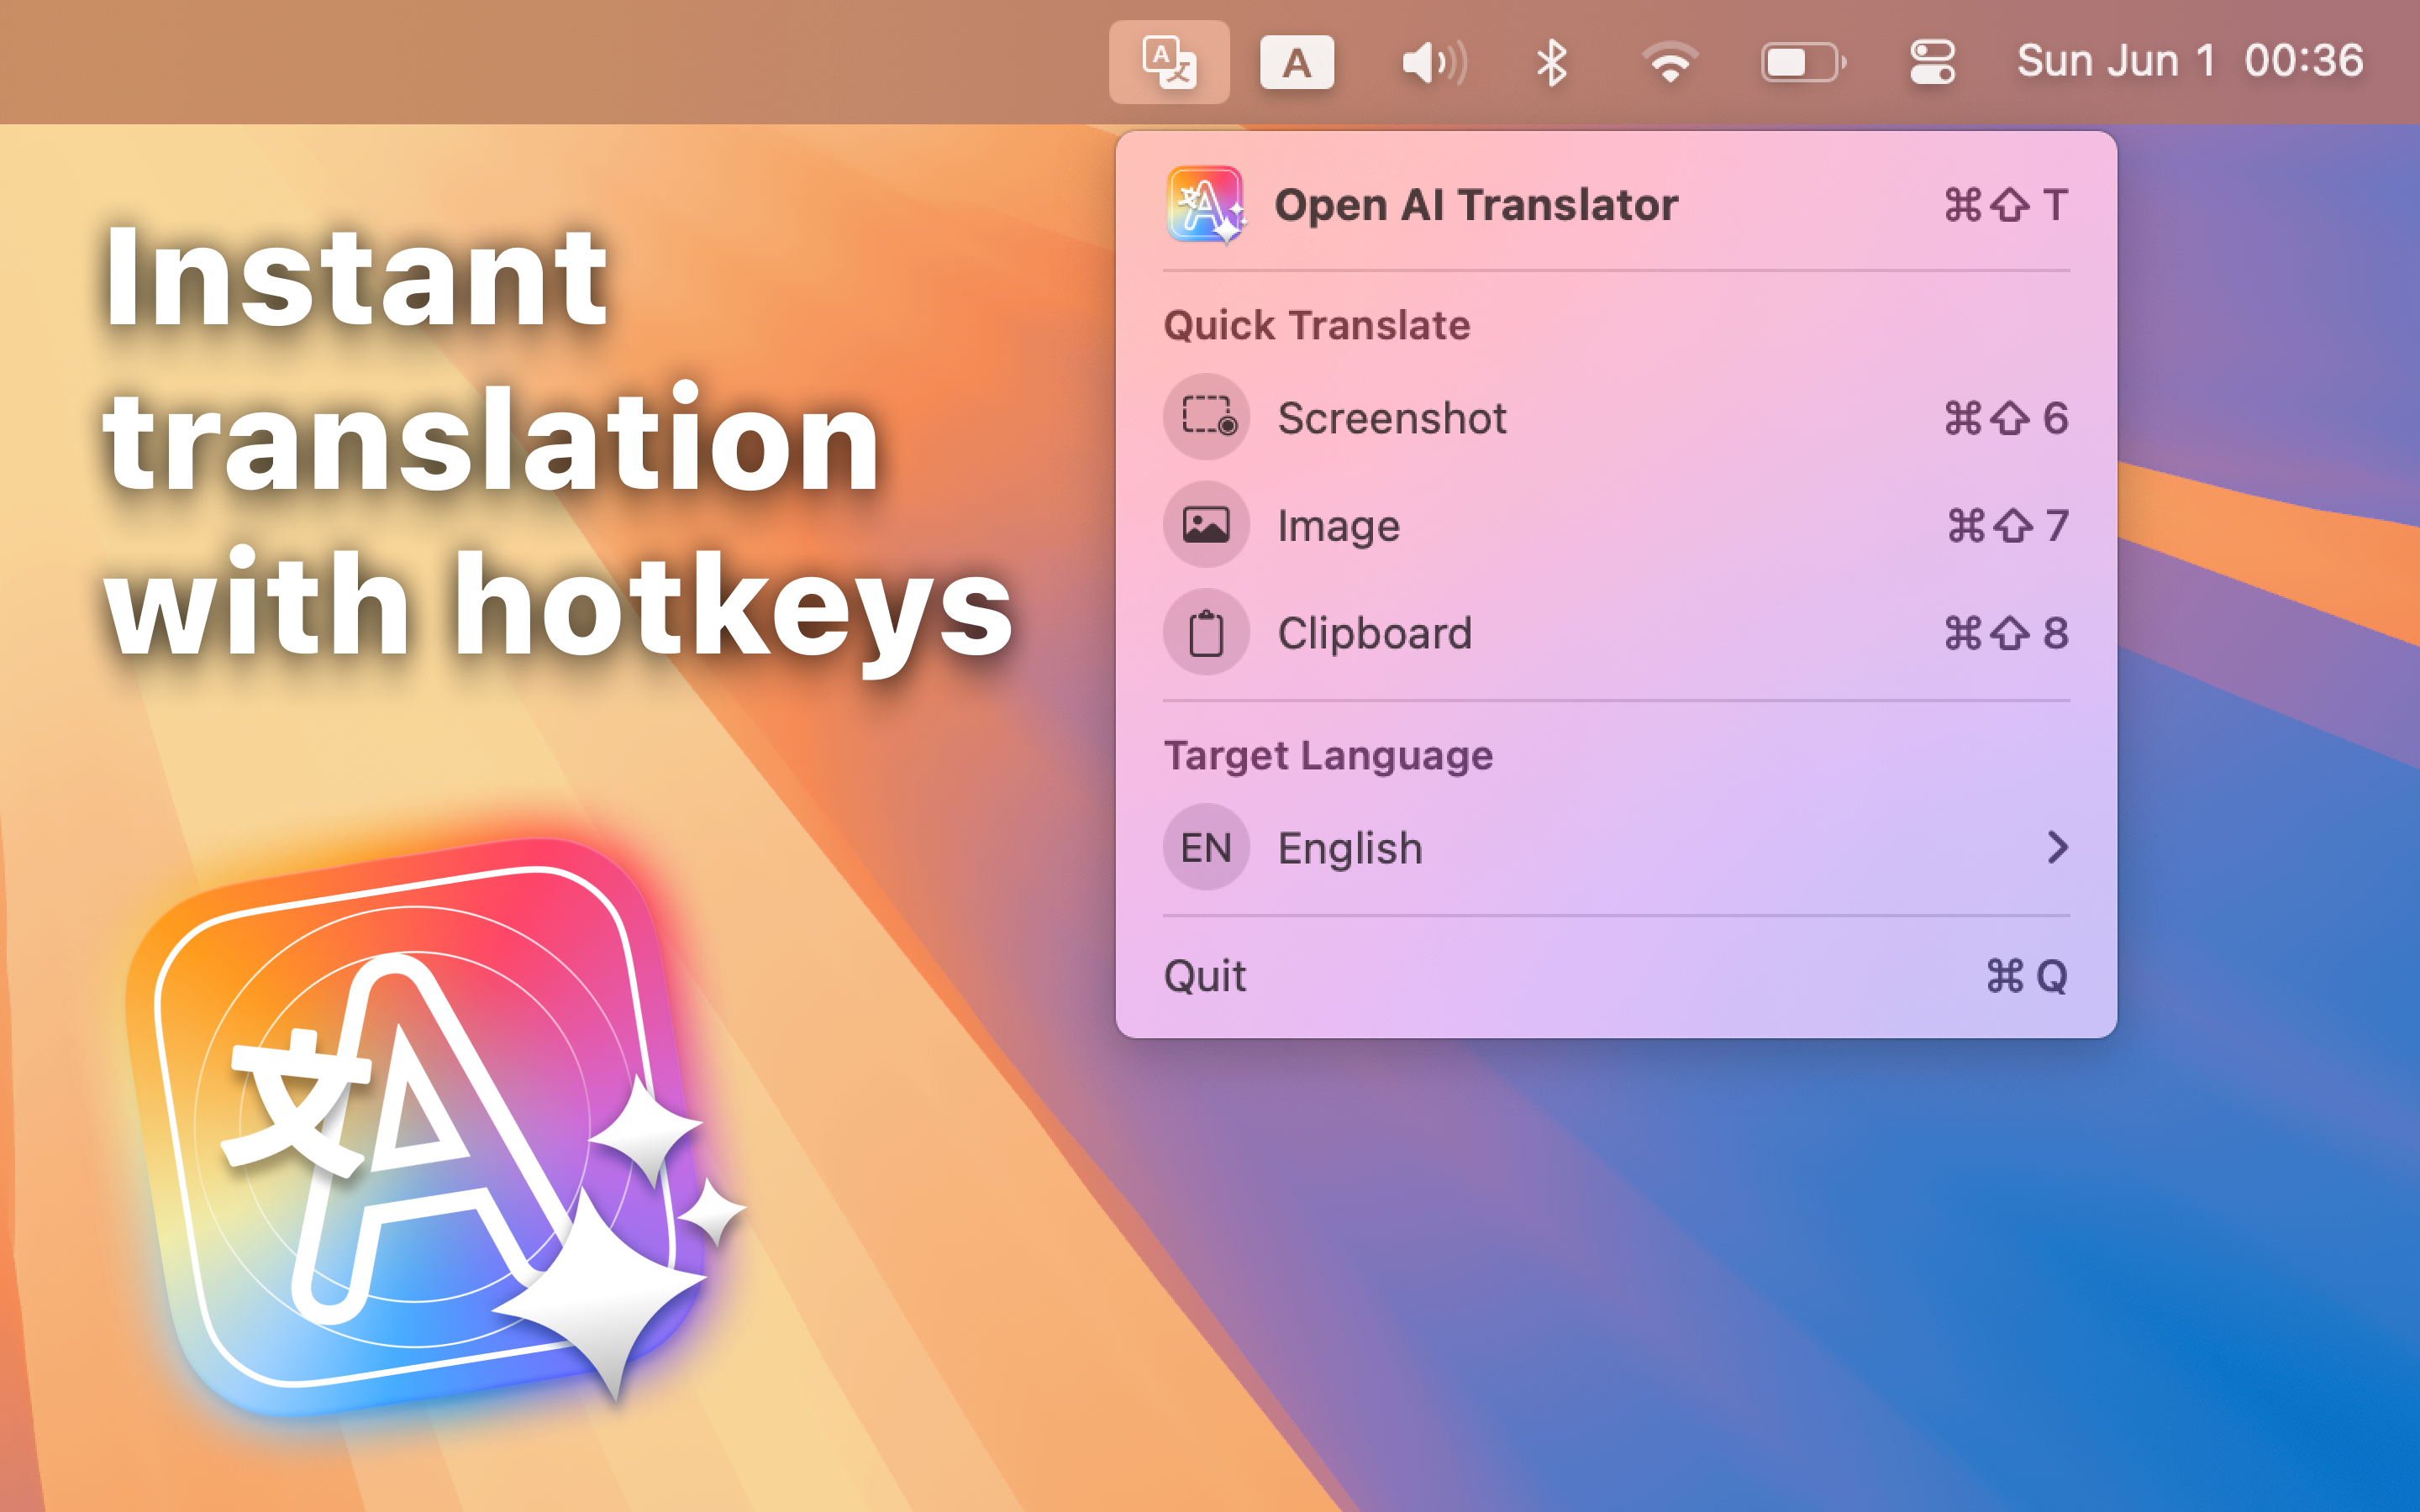
Task: Open the Wi-Fi status menu
Action: tap(1669, 62)
